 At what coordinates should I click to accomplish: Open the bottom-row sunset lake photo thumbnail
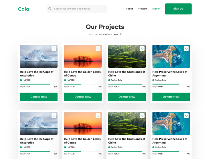coord(83,123)
